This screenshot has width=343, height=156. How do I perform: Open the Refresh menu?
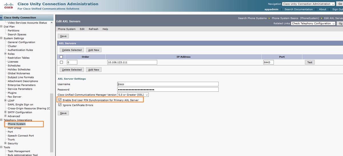tap(93, 29)
